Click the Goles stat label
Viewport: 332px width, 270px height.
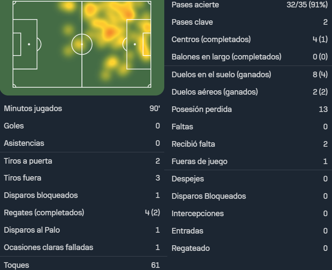pyautogui.click(x=14, y=126)
